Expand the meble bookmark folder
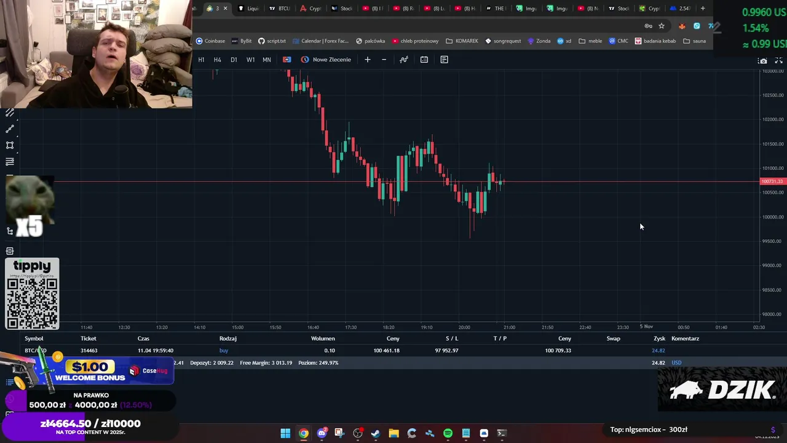The height and width of the screenshot is (443, 787). pyautogui.click(x=590, y=41)
